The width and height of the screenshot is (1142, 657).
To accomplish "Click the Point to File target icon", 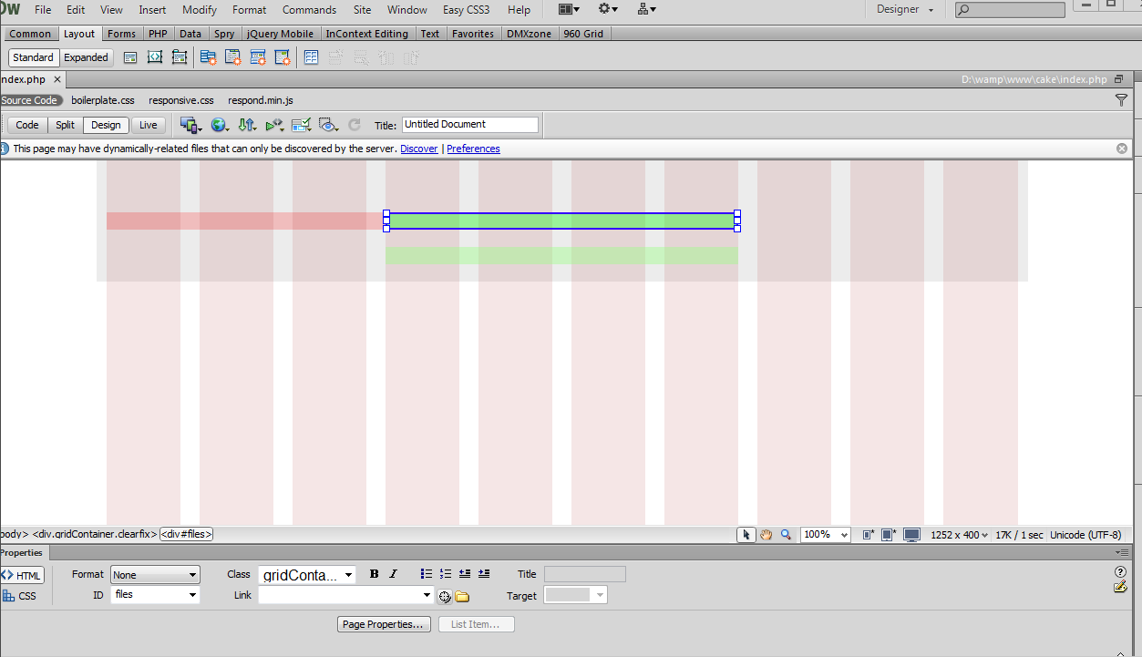I will point(445,596).
